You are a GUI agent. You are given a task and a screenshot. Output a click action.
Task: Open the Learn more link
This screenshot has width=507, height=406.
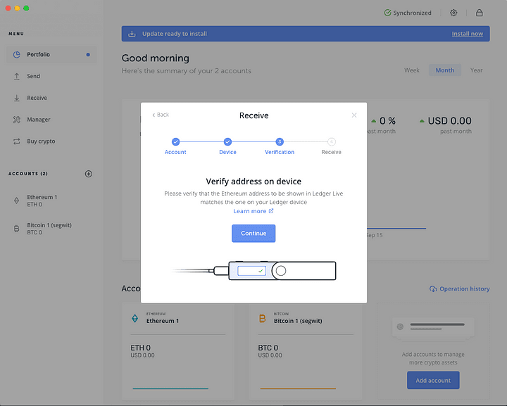coord(254,211)
